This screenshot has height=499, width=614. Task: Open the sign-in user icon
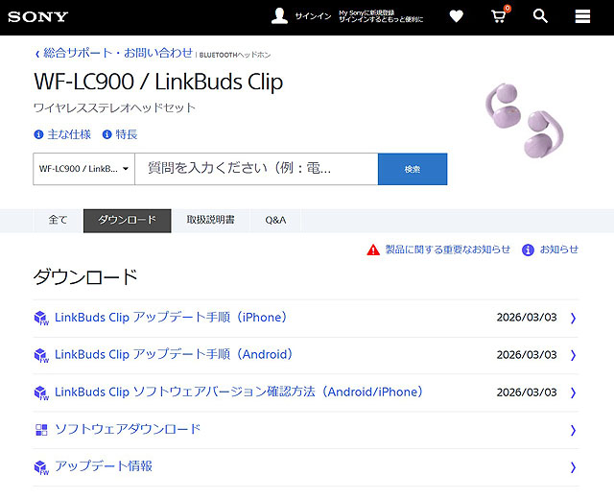pos(279,16)
